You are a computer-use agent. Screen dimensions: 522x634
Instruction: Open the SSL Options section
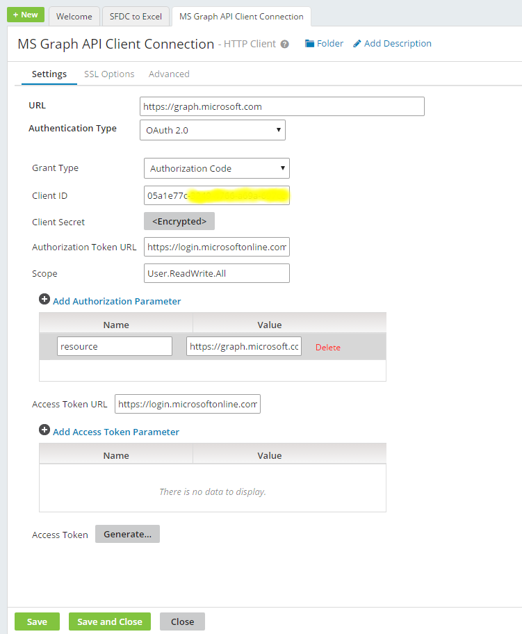click(108, 74)
